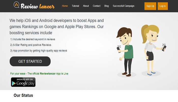The image size is (178, 102).
Task: Click the phone held by the blonde woman
Action: 164,47
